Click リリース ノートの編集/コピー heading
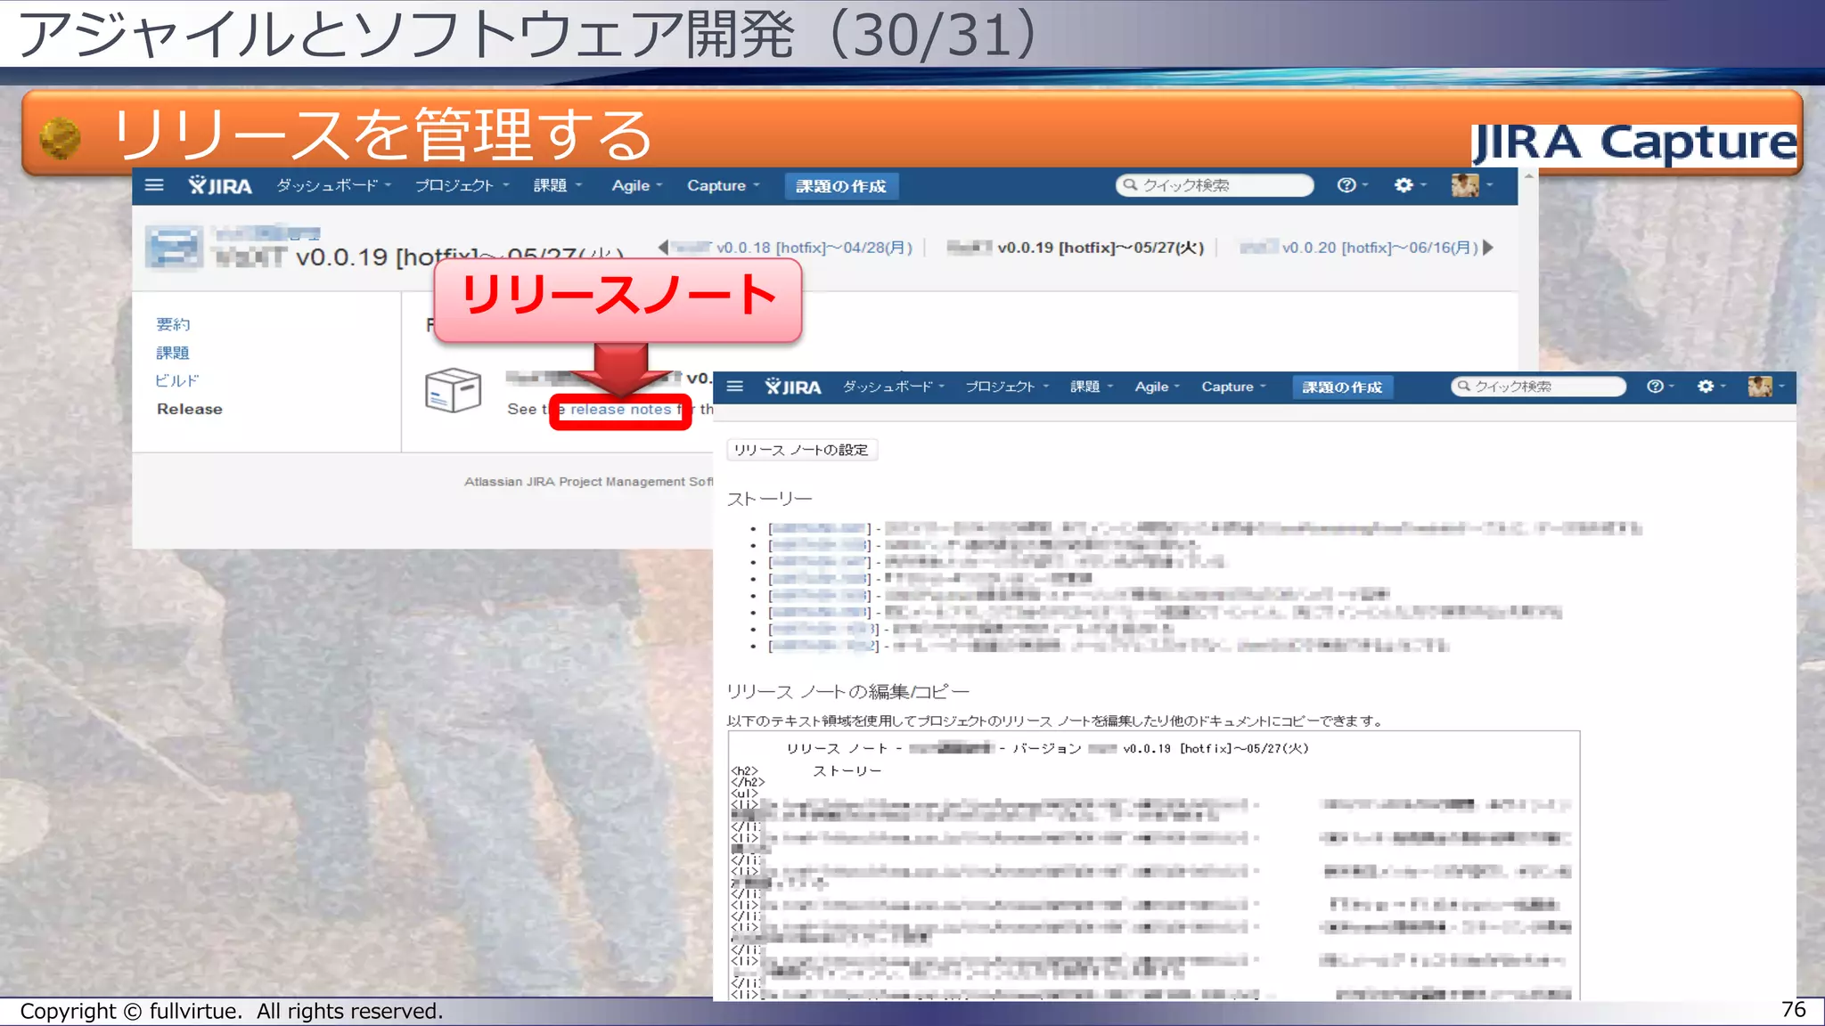This screenshot has height=1026, width=1825. coord(847,692)
